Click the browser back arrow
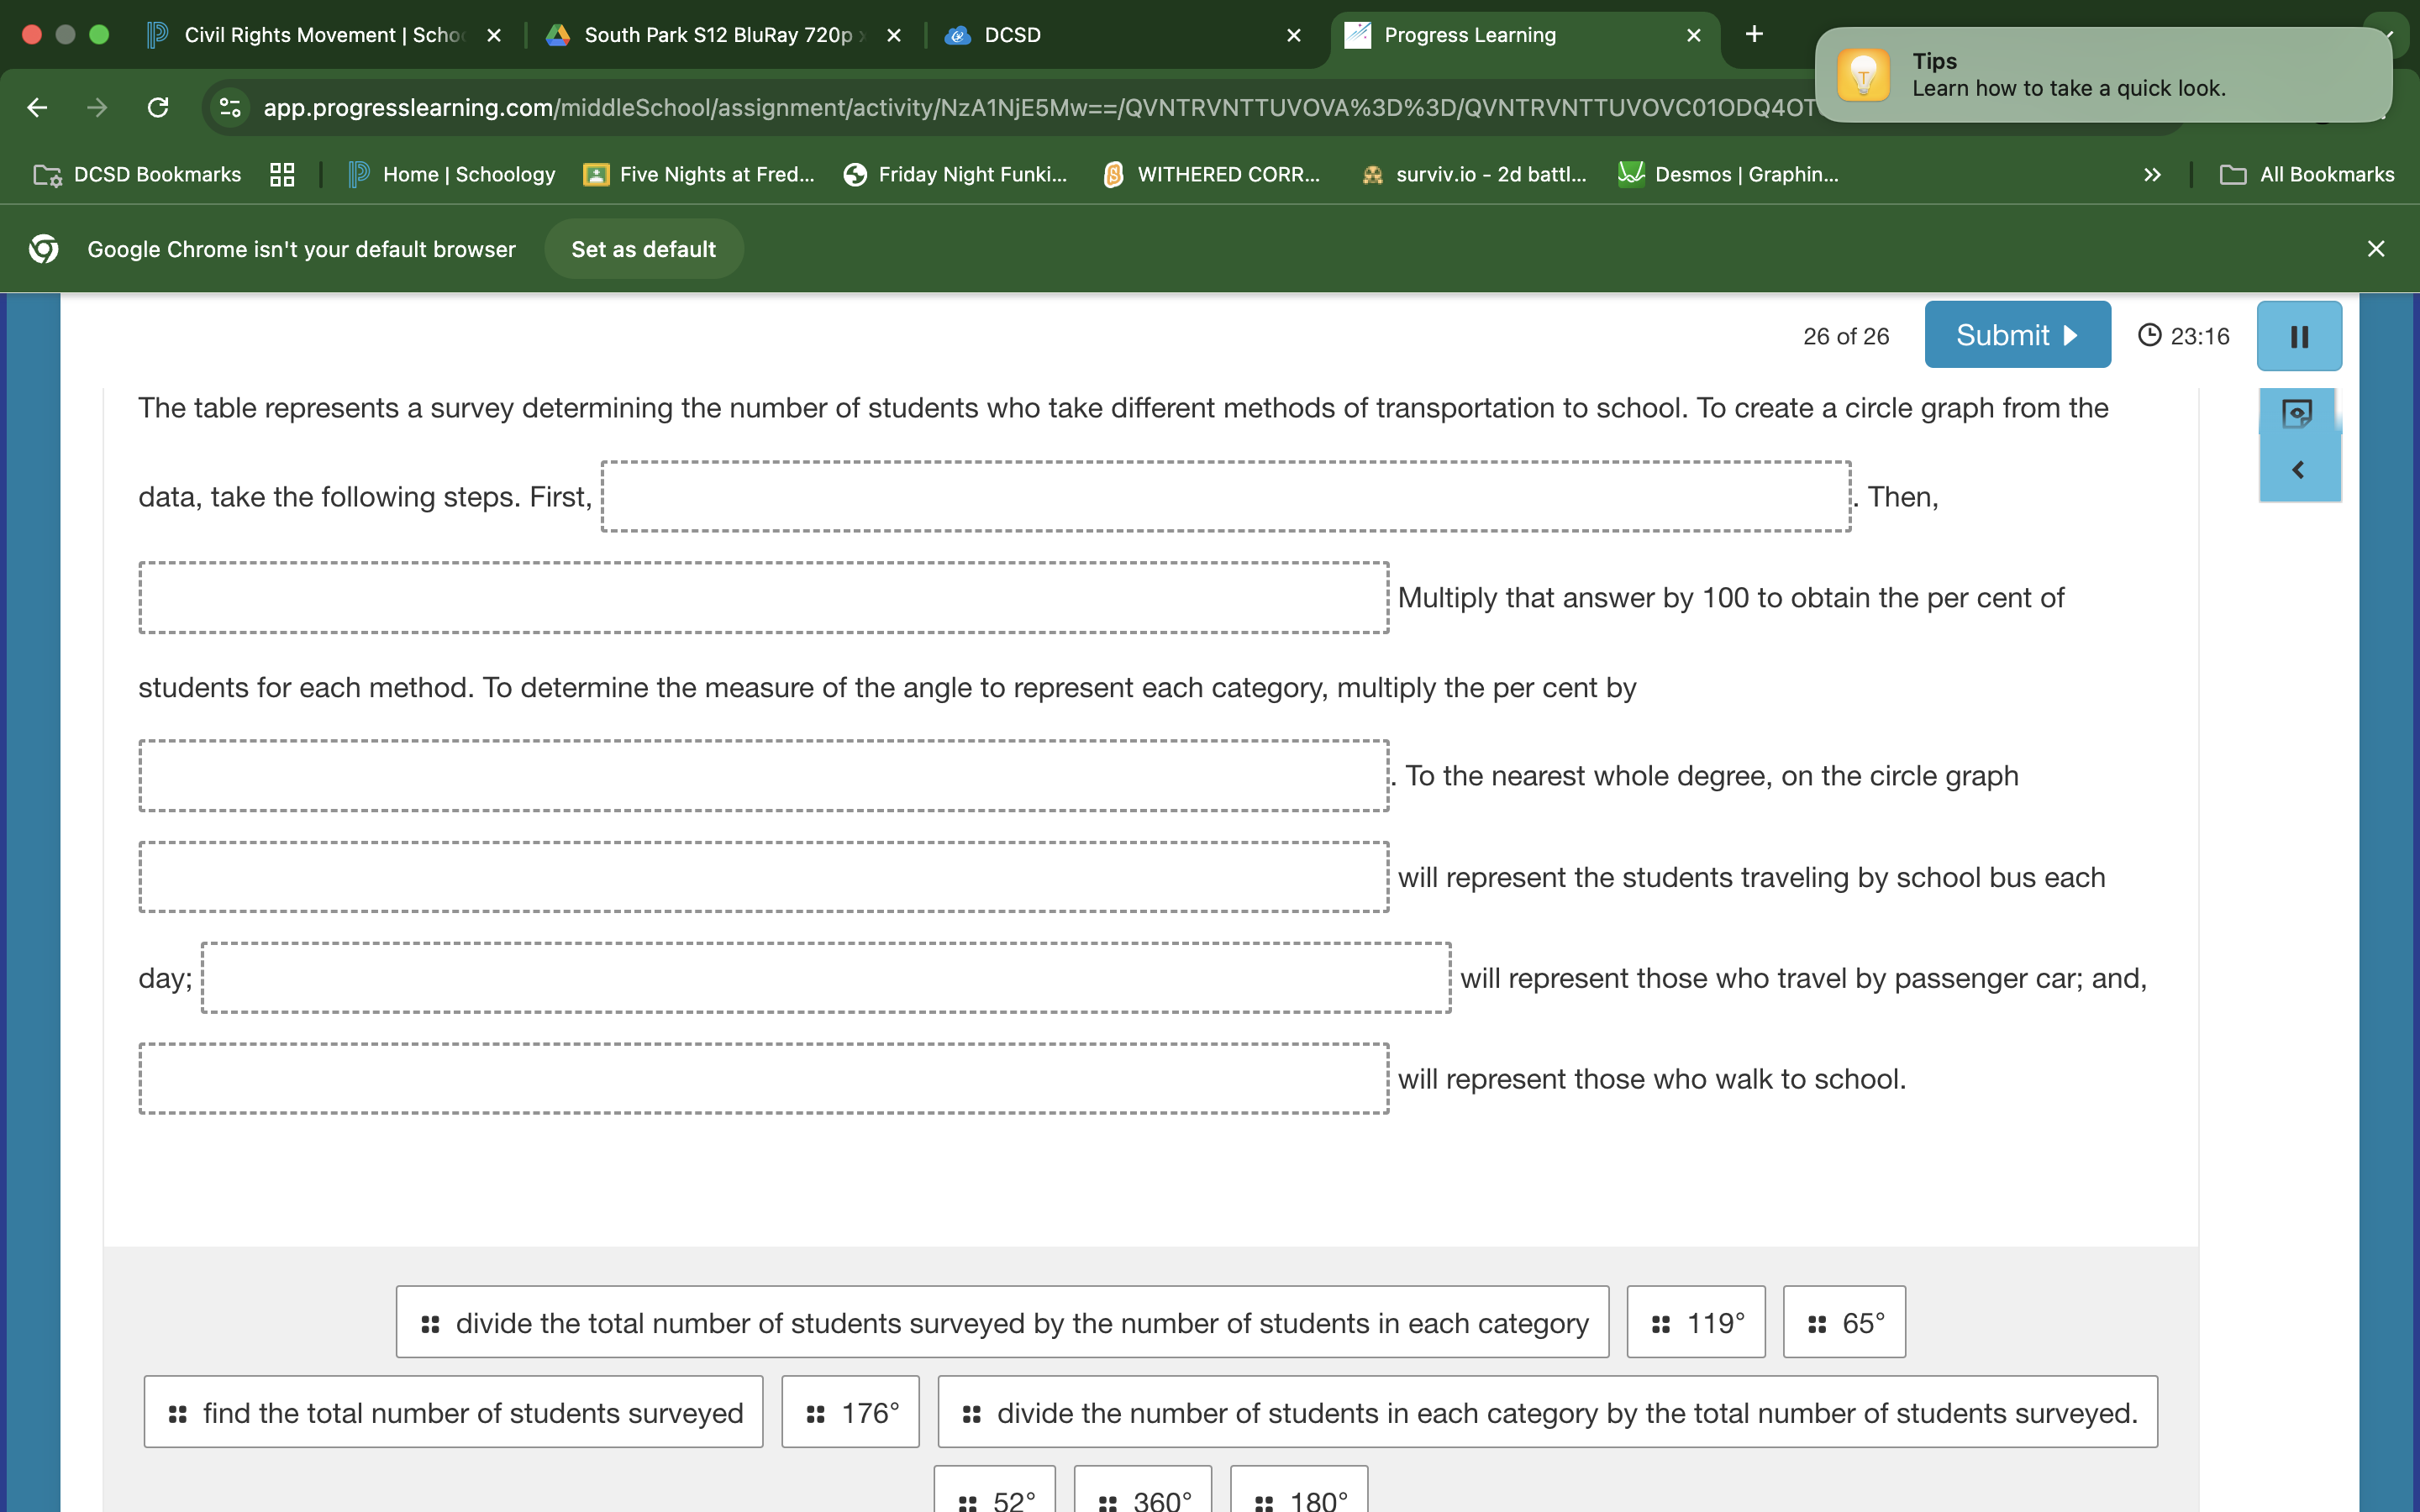This screenshot has height=1512, width=2420. pyautogui.click(x=38, y=107)
